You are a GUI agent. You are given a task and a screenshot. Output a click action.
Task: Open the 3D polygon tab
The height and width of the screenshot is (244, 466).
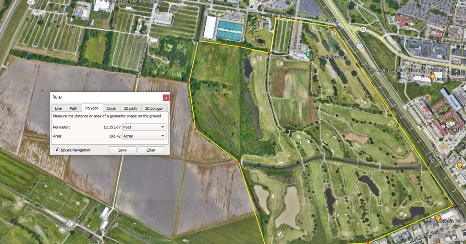point(154,108)
